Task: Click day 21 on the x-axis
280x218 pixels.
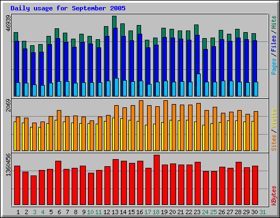Action: (x=180, y=212)
